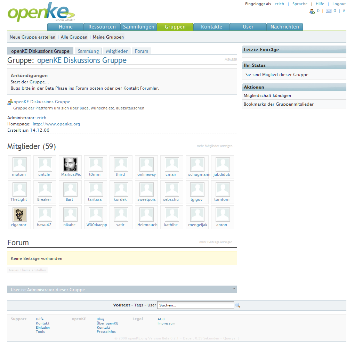Open 'Bookmarks der Gruppenmitglieder'
The width and height of the screenshot is (354, 345).
click(278, 104)
